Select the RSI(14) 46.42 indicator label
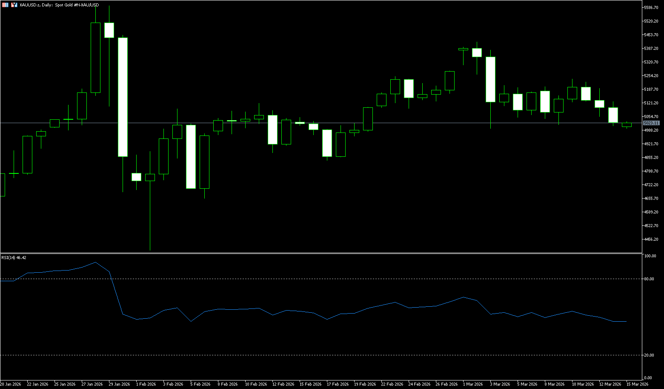The image size is (664, 389). point(14,257)
